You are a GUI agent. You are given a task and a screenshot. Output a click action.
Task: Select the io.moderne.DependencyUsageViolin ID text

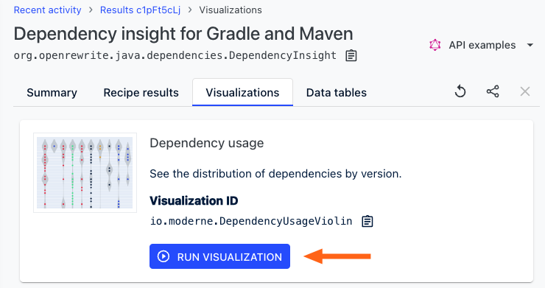(251, 221)
